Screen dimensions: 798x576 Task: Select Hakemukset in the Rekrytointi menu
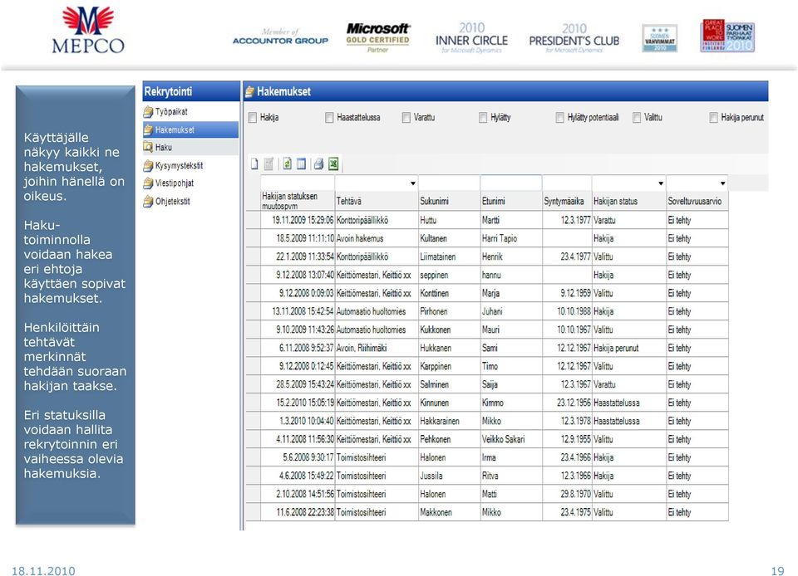(191, 130)
